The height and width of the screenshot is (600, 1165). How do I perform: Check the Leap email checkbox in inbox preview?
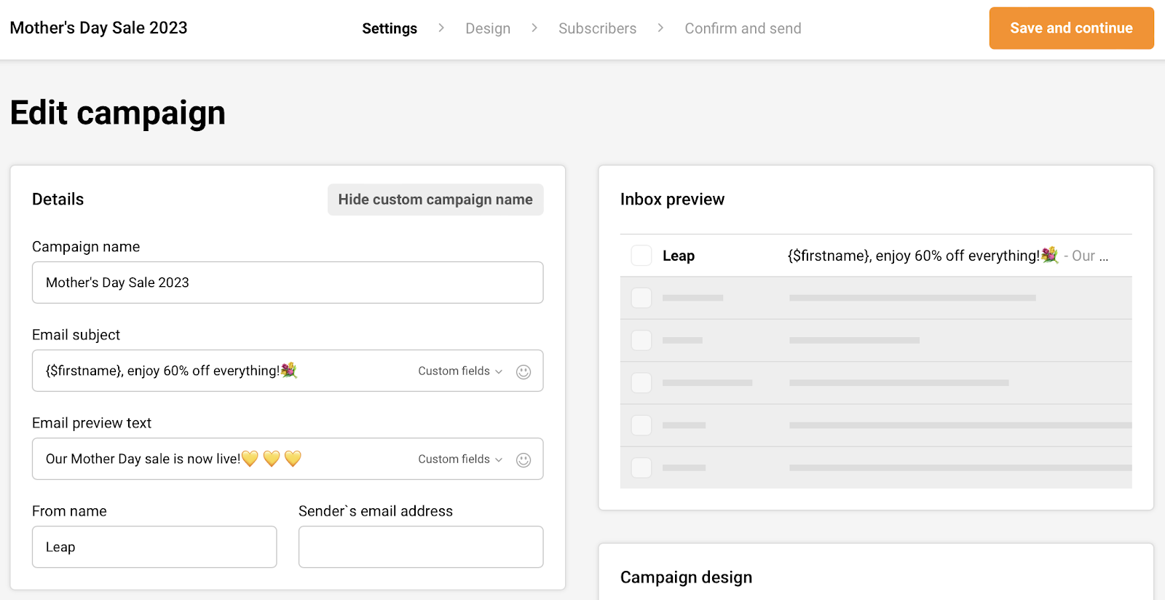point(641,256)
